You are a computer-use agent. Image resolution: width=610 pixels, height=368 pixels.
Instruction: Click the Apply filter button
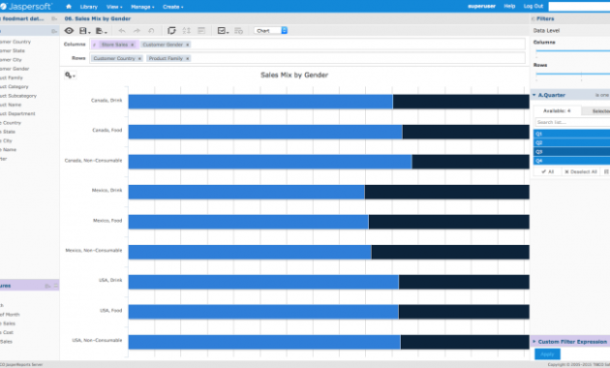click(x=547, y=354)
